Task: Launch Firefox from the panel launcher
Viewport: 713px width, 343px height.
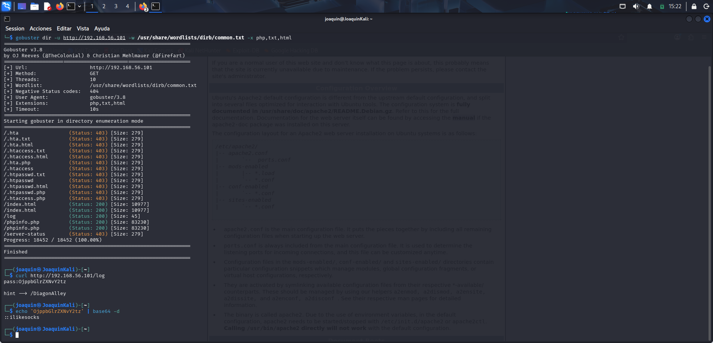Action: pos(59,6)
